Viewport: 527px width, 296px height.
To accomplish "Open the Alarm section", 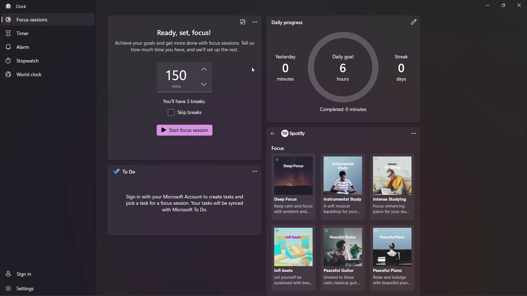I will [23, 47].
